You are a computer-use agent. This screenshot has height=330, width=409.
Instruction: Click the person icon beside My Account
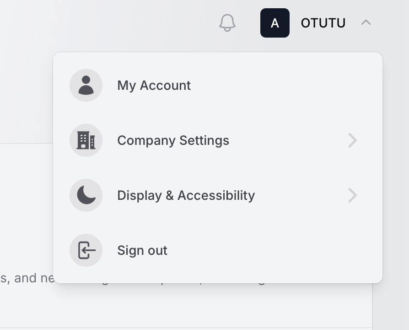point(86,85)
